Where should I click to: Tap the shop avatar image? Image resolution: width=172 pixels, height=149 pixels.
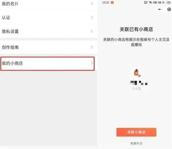tap(137, 73)
